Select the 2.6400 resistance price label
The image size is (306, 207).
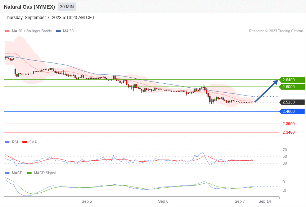[292, 80]
